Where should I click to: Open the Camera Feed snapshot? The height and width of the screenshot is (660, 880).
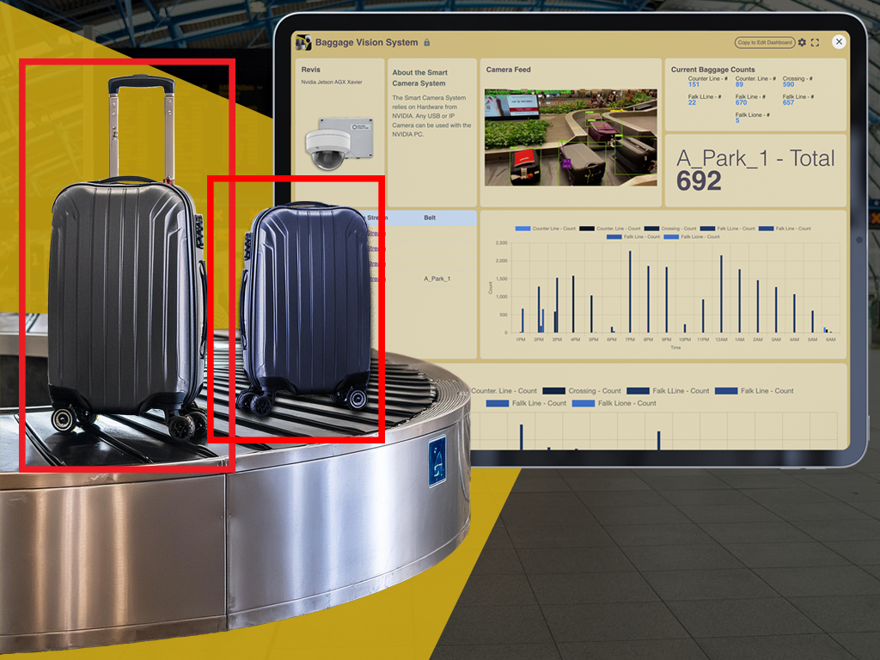[x=570, y=137]
